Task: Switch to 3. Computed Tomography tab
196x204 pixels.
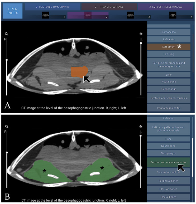Action: coord(52,7)
